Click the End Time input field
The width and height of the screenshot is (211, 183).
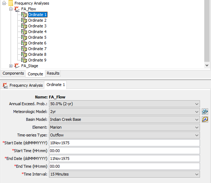coord(124,166)
